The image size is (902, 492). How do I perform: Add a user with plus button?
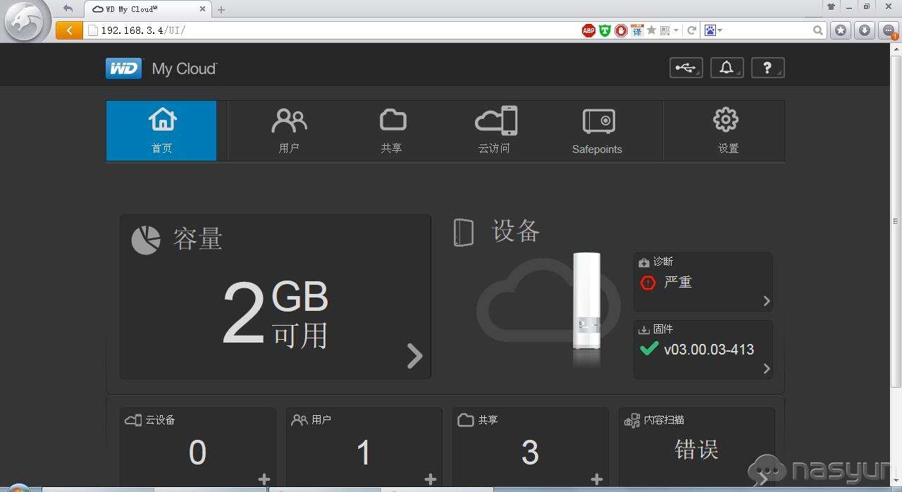tap(431, 479)
